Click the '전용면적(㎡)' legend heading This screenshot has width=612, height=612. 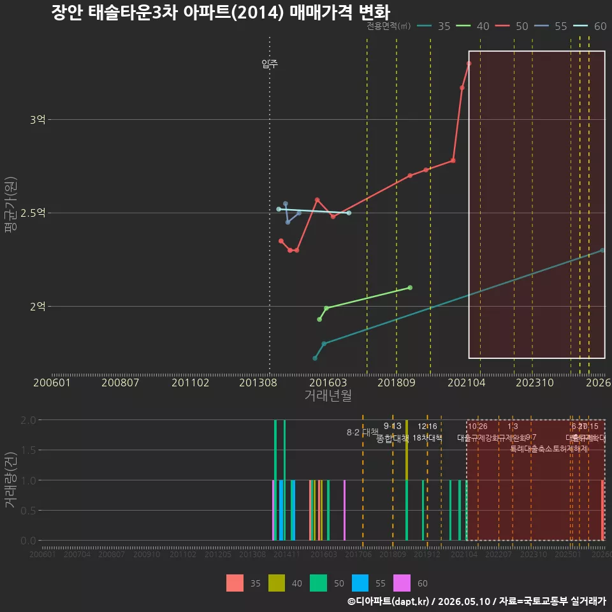[x=389, y=25]
